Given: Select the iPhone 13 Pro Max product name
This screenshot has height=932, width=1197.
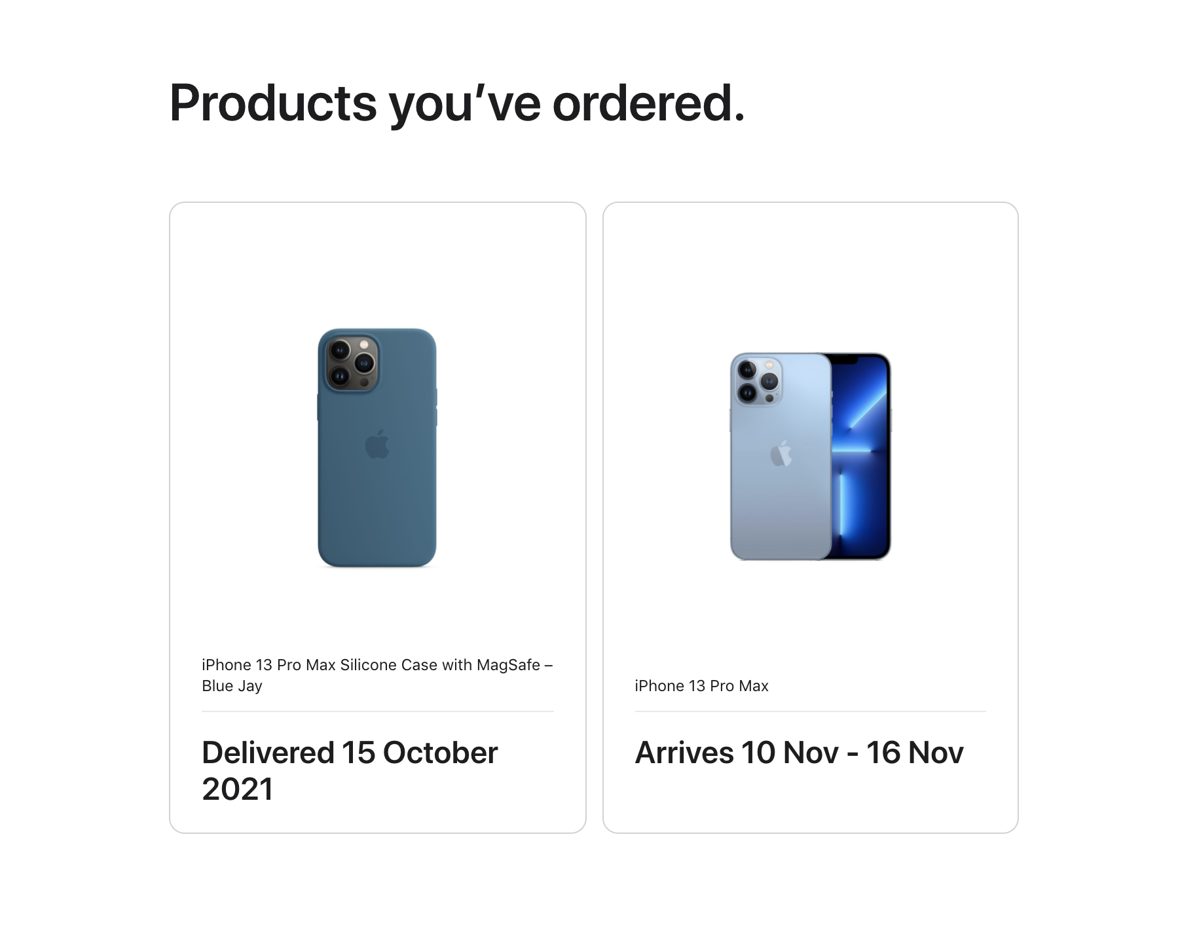Looking at the screenshot, I should click(701, 686).
